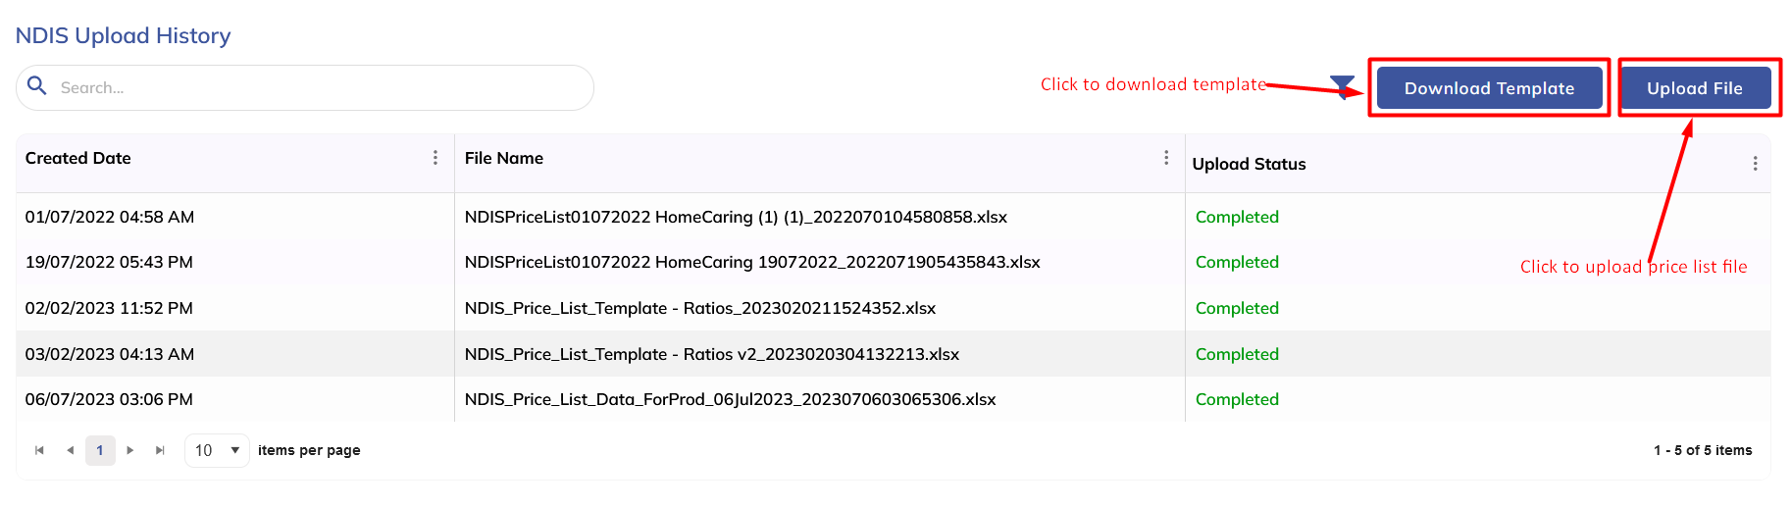Type in the Search field
Viewport: 1791px width, 508px height.
click(x=314, y=88)
